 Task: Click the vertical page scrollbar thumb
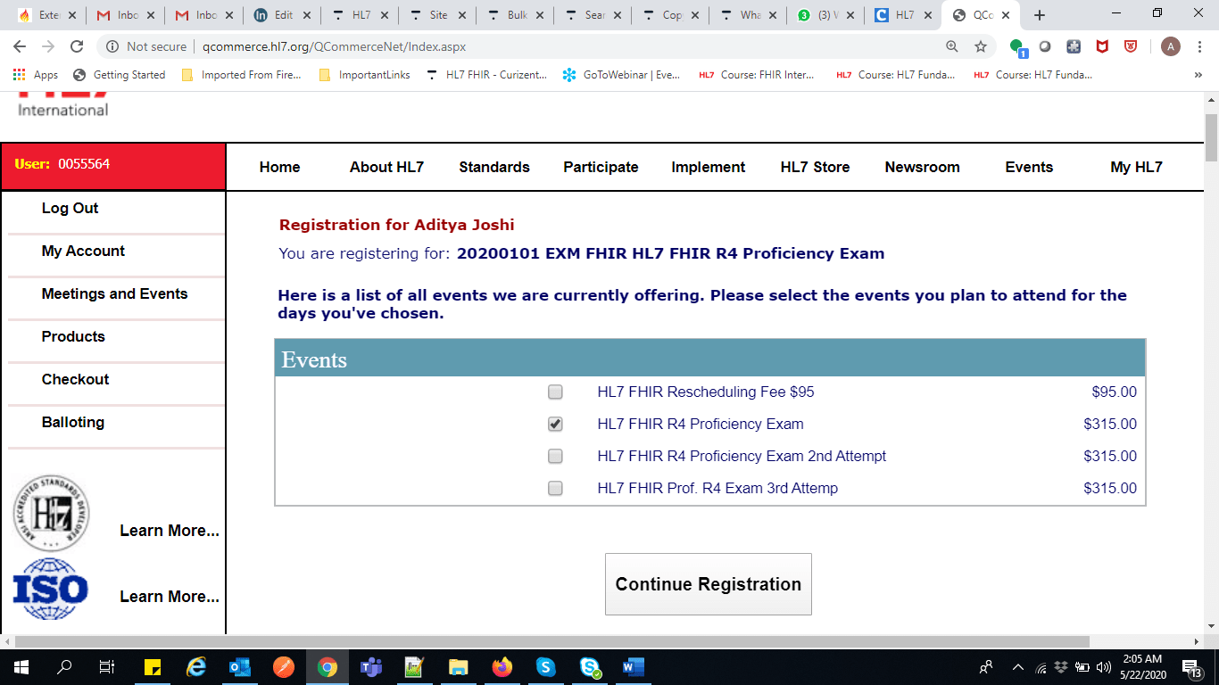[x=1211, y=138]
